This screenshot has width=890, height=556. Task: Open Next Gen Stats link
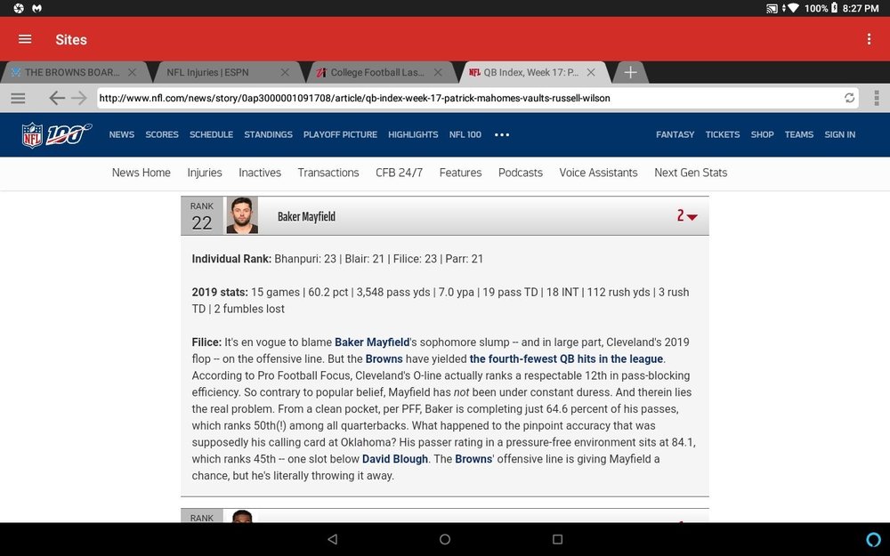pyautogui.click(x=691, y=173)
